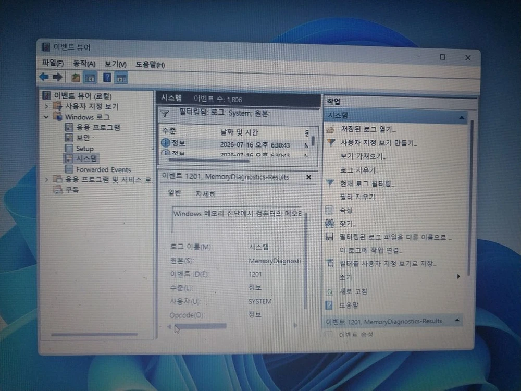Collapse the Windows 로그 tree node
This screenshot has height=391, width=521.
(46, 117)
